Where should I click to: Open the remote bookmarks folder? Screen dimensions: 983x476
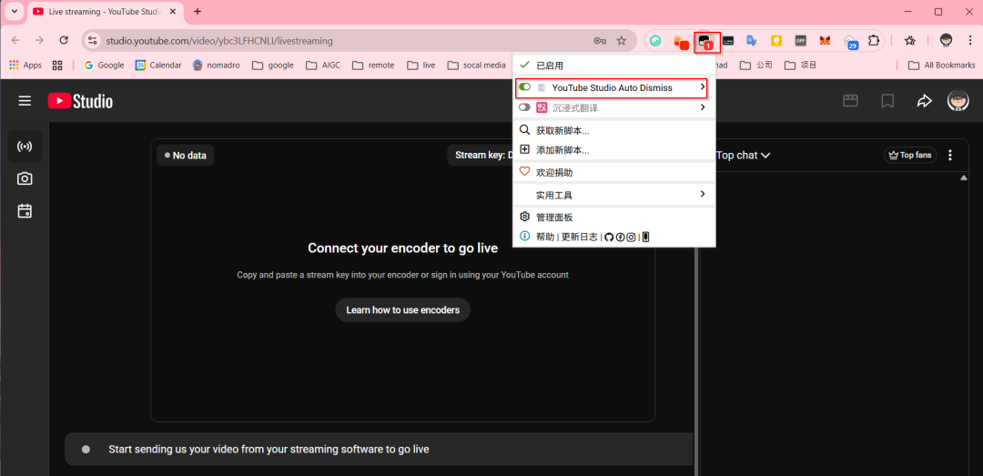(373, 65)
